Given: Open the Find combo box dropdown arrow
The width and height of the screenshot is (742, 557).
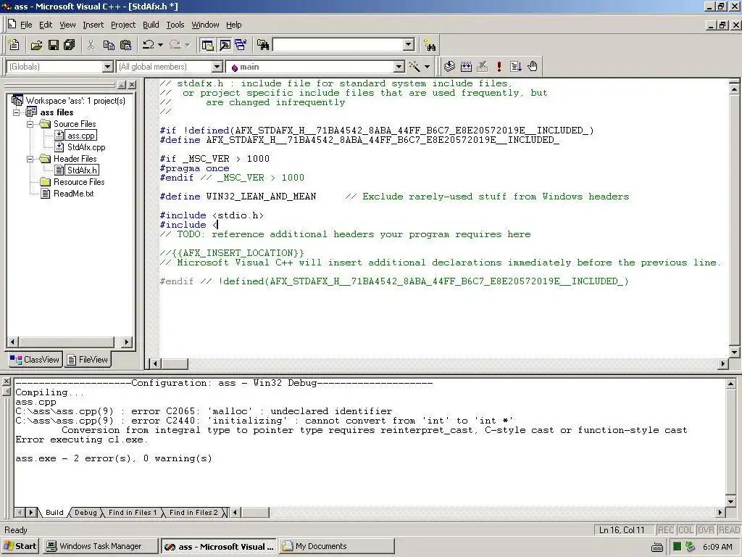Looking at the screenshot, I should pos(409,45).
